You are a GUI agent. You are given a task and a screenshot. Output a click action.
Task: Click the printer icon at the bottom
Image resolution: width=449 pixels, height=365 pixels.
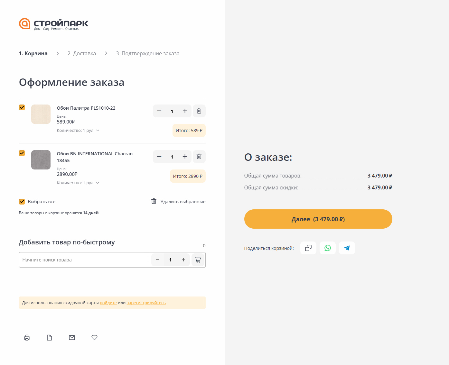click(x=27, y=337)
